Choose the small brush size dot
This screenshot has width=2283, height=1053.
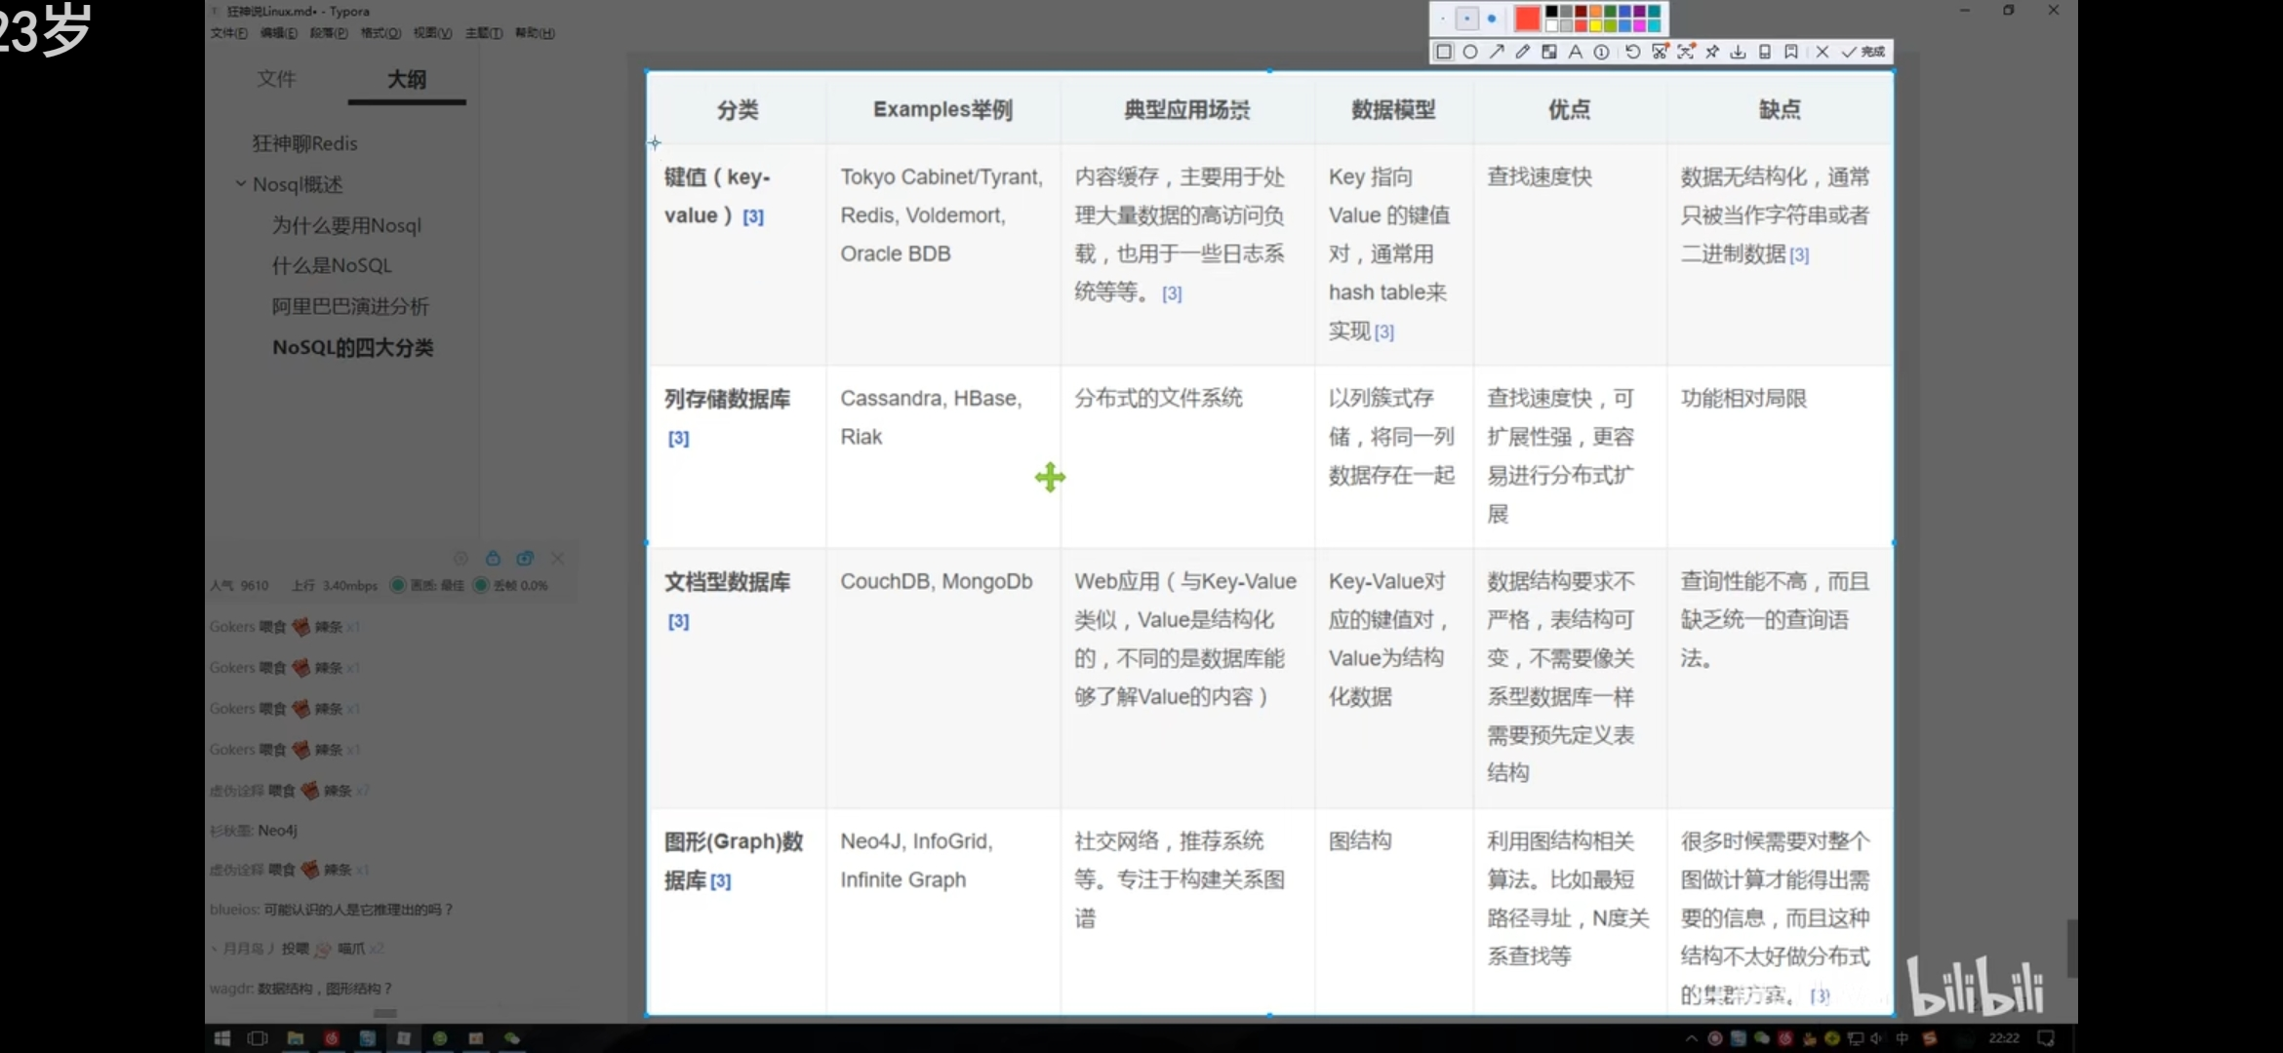point(1443,19)
